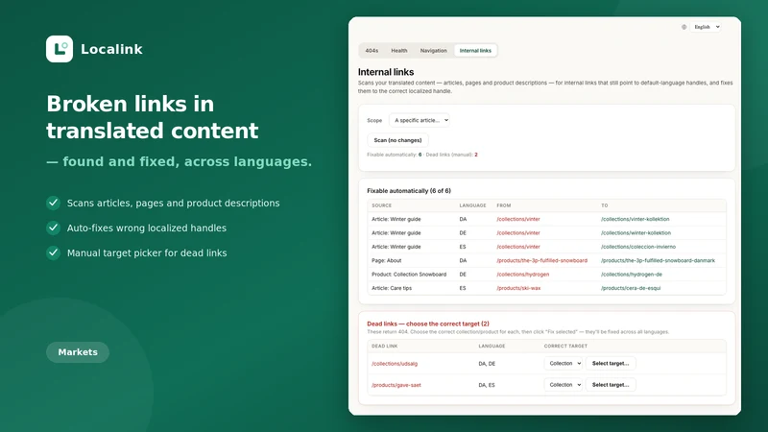768x432 pixels.
Task: Select the Internal links tab
Action: (x=475, y=51)
